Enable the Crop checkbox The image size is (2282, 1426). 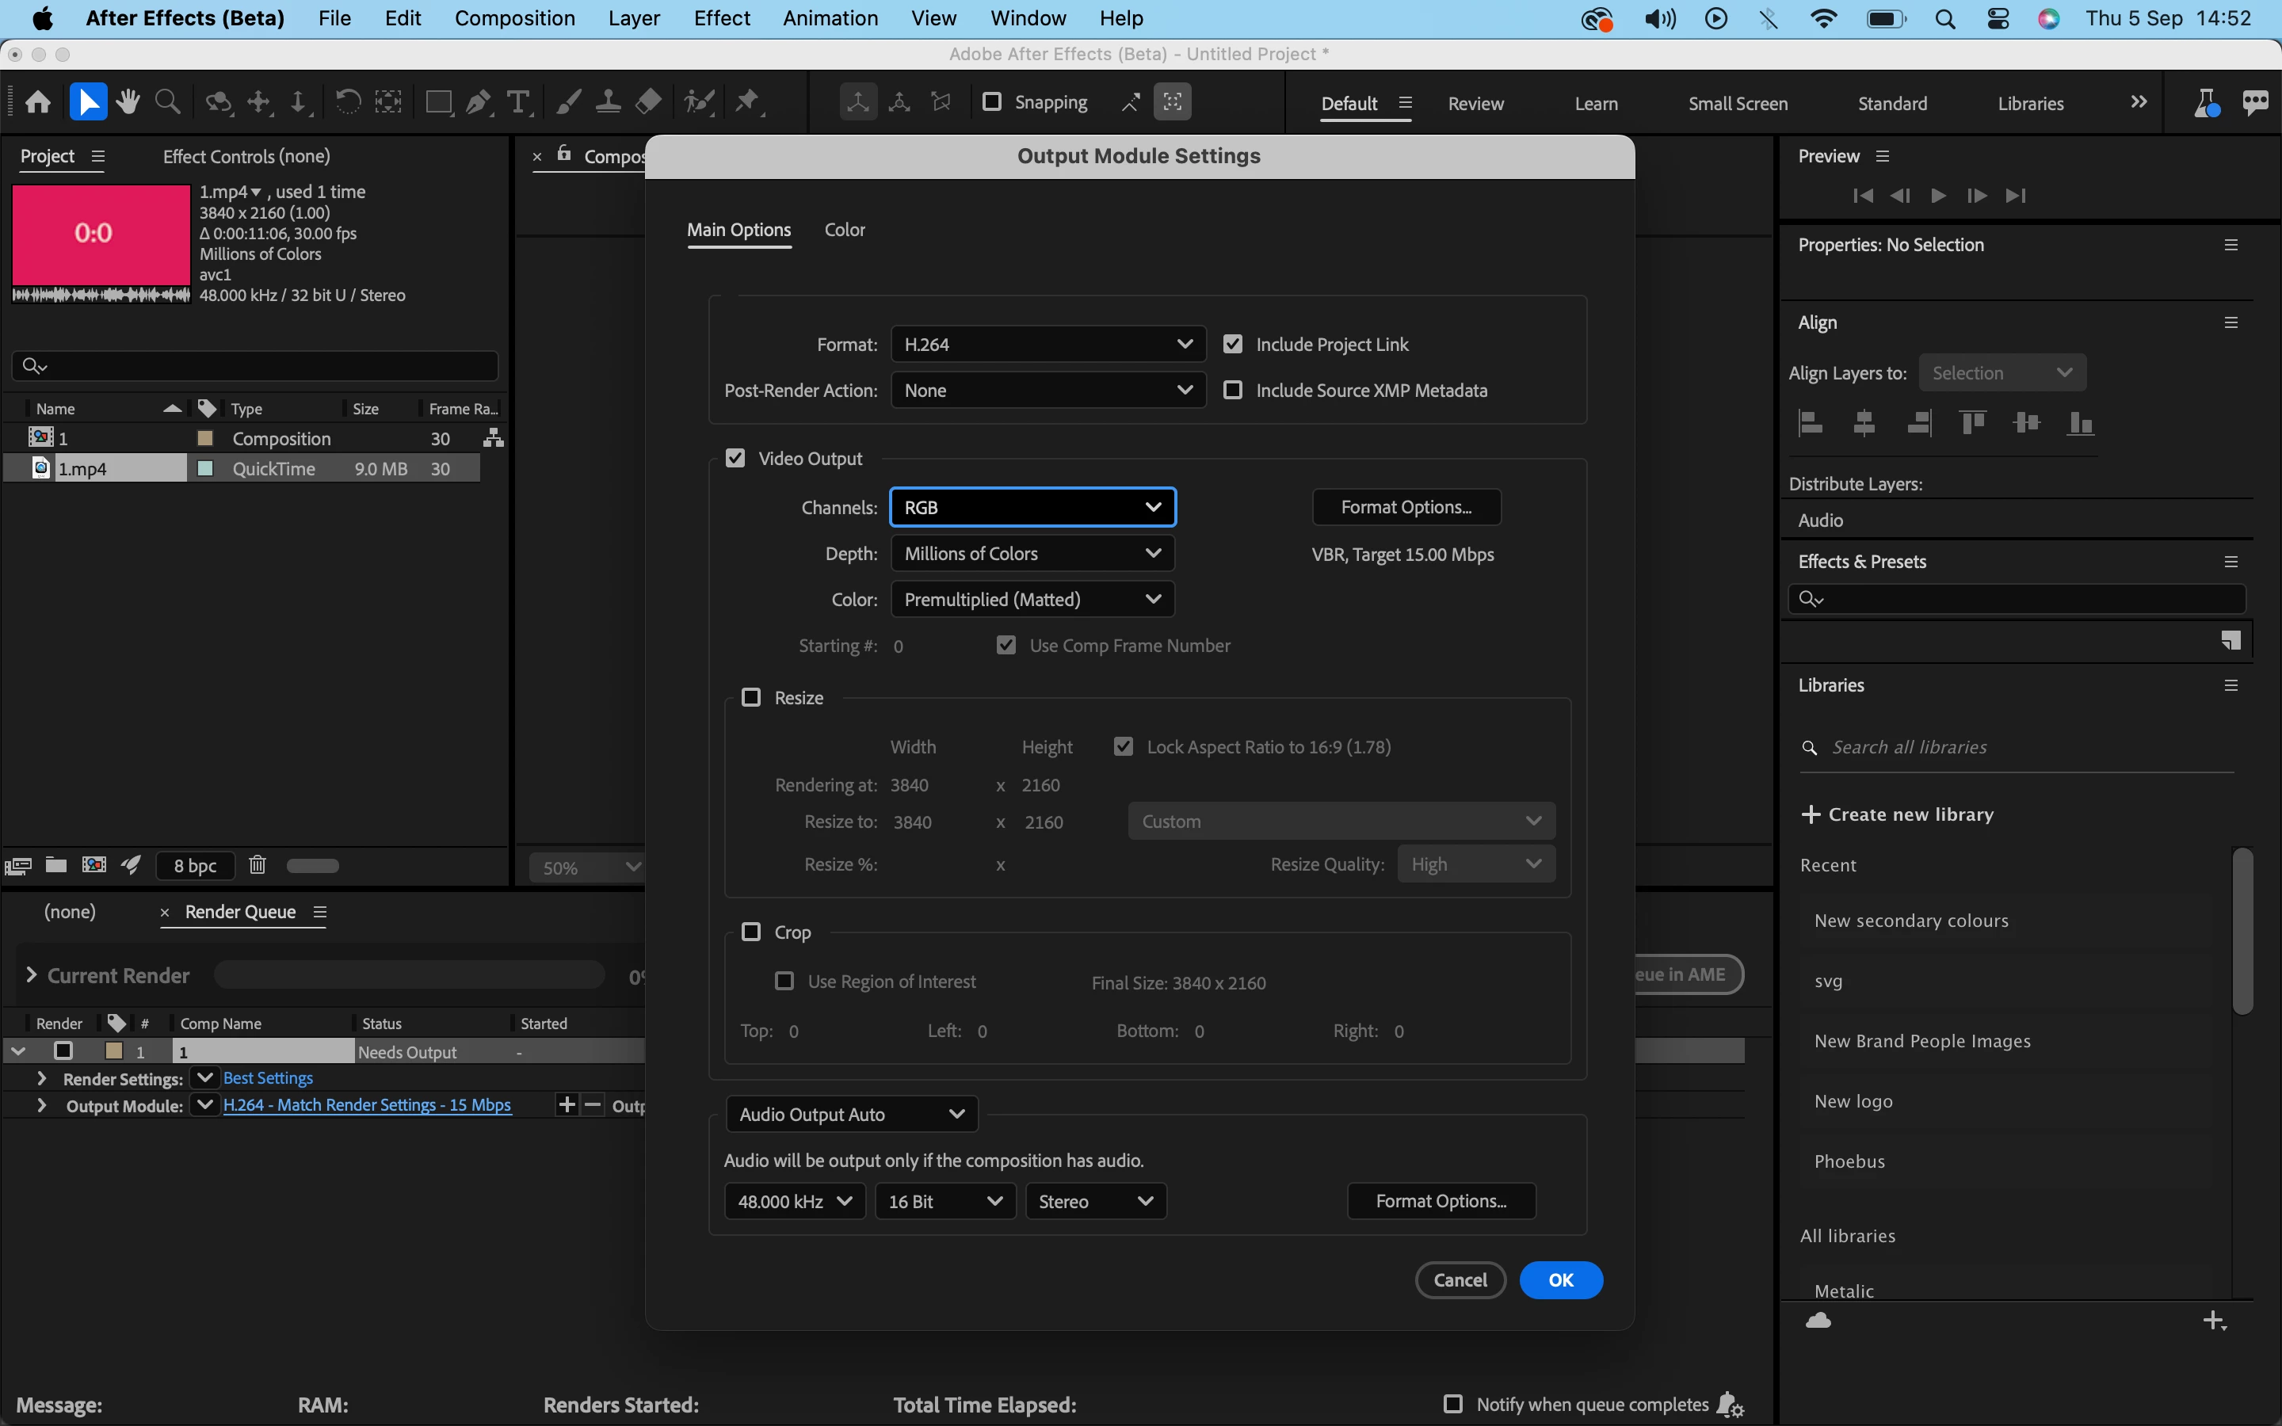click(x=750, y=932)
